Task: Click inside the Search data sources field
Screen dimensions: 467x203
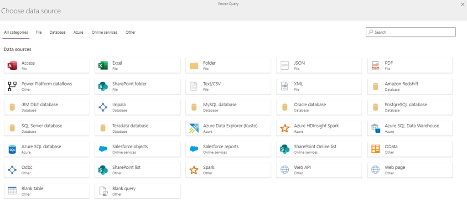Action: click(x=410, y=32)
